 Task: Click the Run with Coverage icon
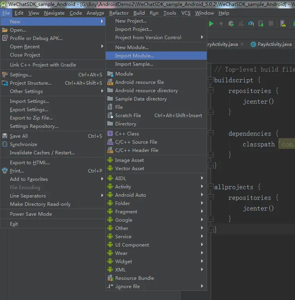click(241, 24)
